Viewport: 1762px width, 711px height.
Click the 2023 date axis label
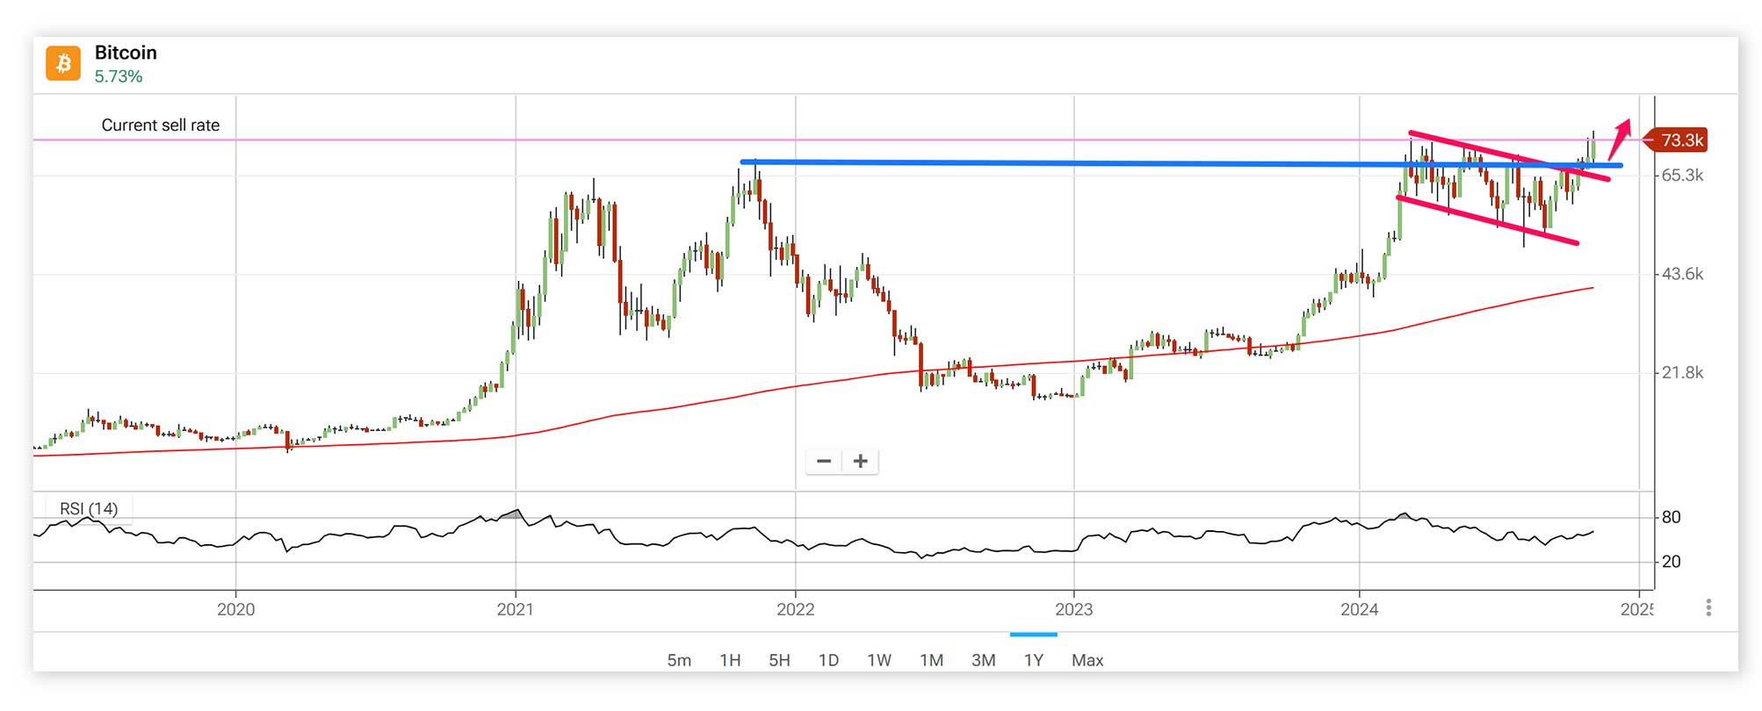(x=1073, y=609)
